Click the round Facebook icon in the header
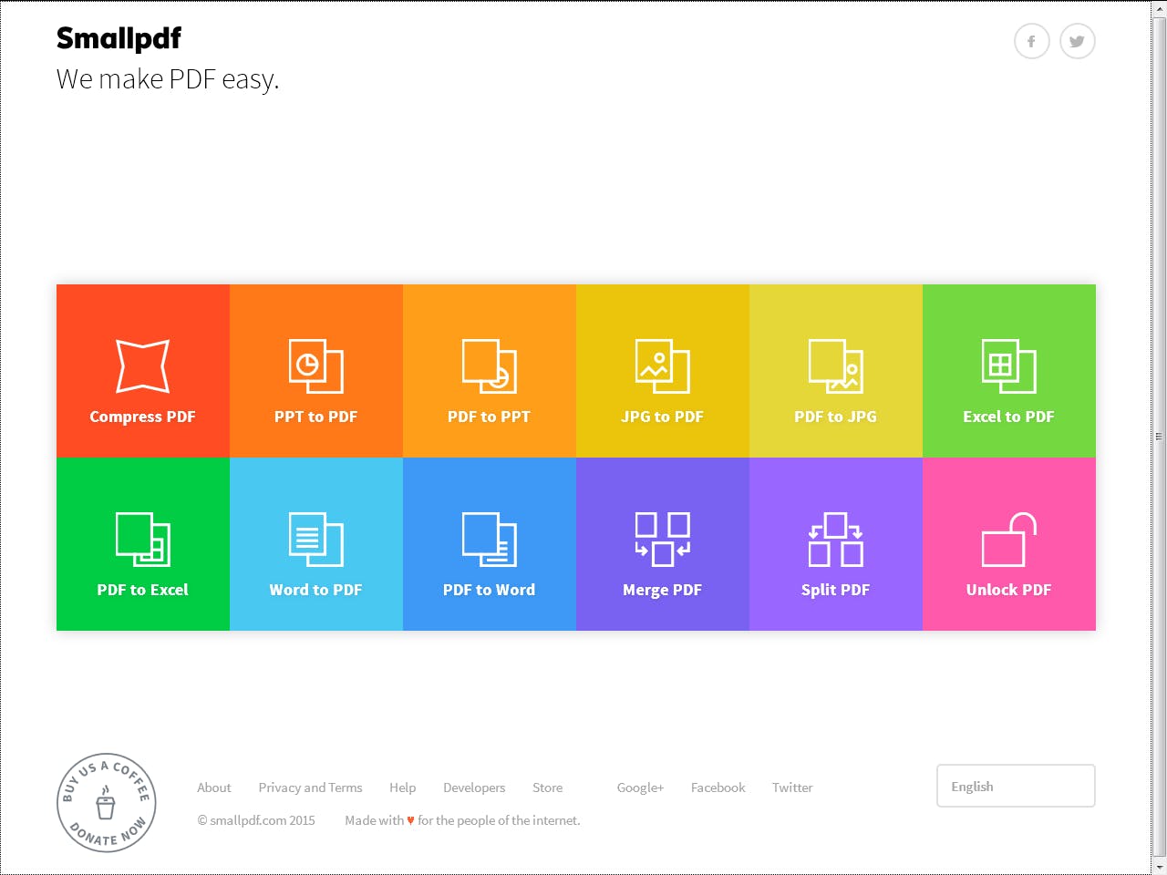1167x875 pixels. point(1032,41)
